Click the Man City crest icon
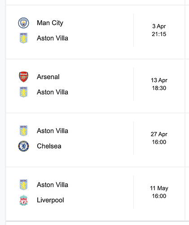This screenshot has width=189, height=225. pos(23,23)
